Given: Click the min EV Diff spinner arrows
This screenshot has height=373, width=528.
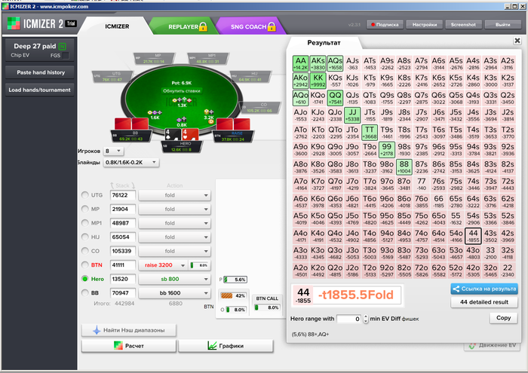Looking at the screenshot, I should pyautogui.click(x=366, y=319).
